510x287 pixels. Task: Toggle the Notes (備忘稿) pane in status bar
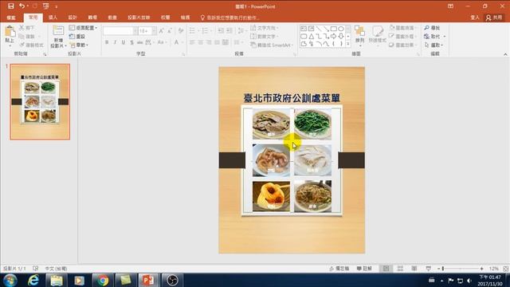pyautogui.click(x=339, y=269)
